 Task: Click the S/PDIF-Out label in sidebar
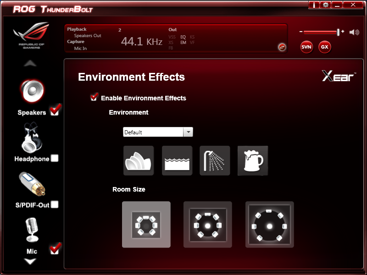pyautogui.click(x=32, y=205)
